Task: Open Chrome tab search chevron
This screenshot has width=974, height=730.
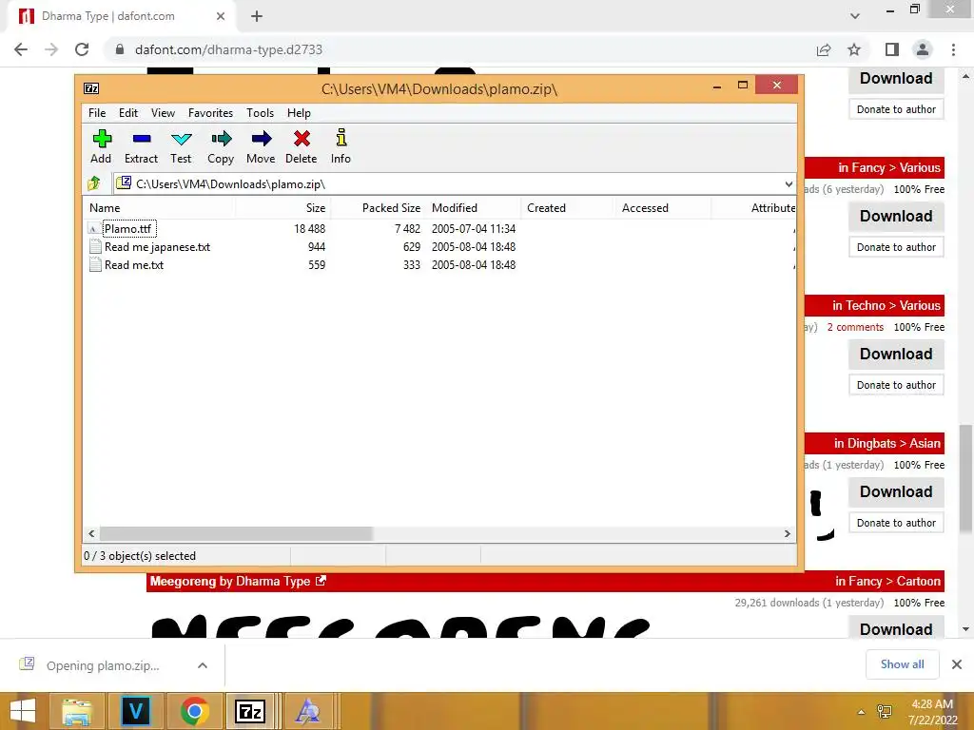Action: pyautogui.click(x=855, y=16)
